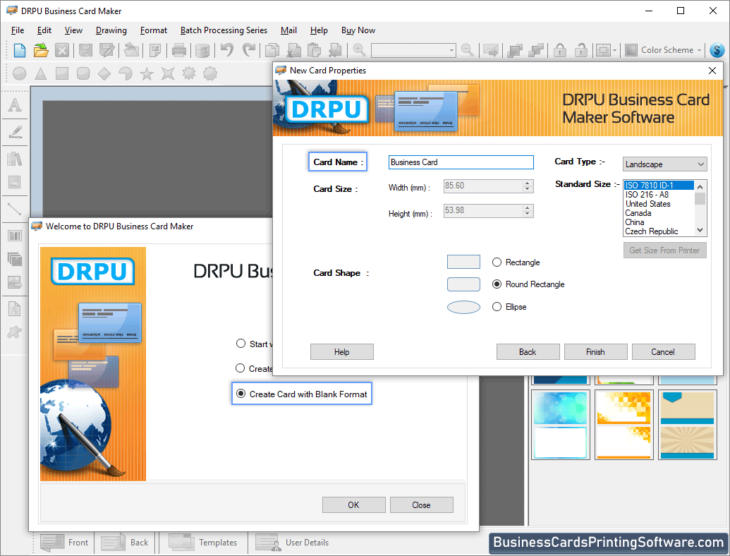Screen dimensions: 730x556
Task: Select the five-point Star shape tool
Action: pos(147,73)
